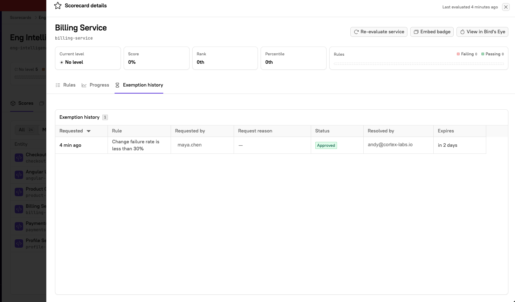Click the 'in 2 days' expiry cell
Screen dimensions: 515x302
tap(460, 145)
